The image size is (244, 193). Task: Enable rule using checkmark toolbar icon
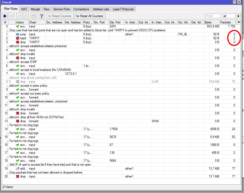pyautogui.click(x=19, y=16)
